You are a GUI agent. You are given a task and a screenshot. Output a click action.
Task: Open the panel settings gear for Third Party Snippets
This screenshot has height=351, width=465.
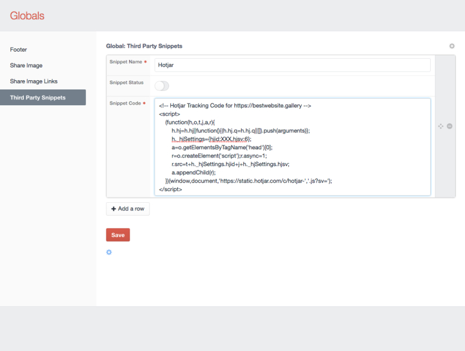[x=452, y=46]
